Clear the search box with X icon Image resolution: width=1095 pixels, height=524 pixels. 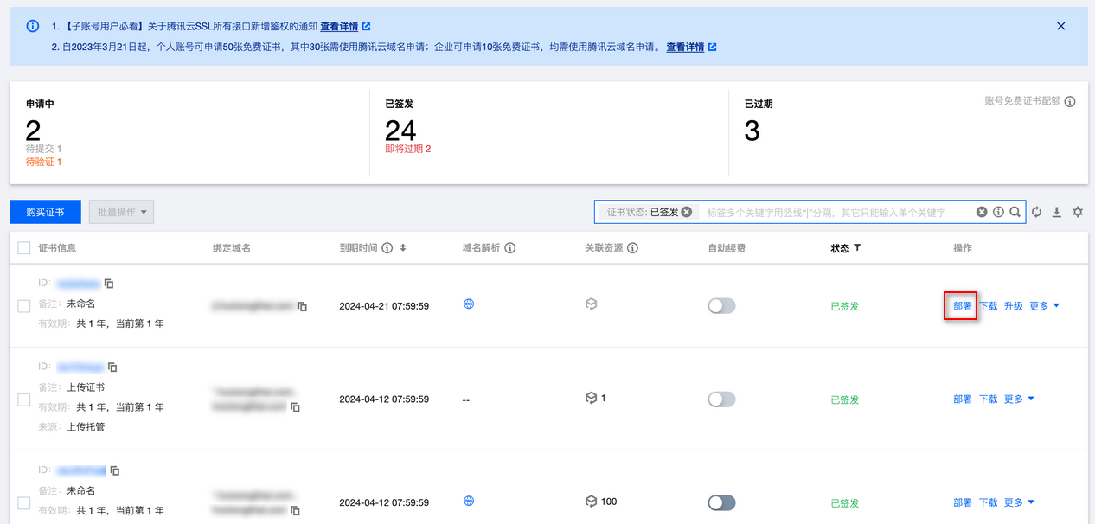(982, 212)
